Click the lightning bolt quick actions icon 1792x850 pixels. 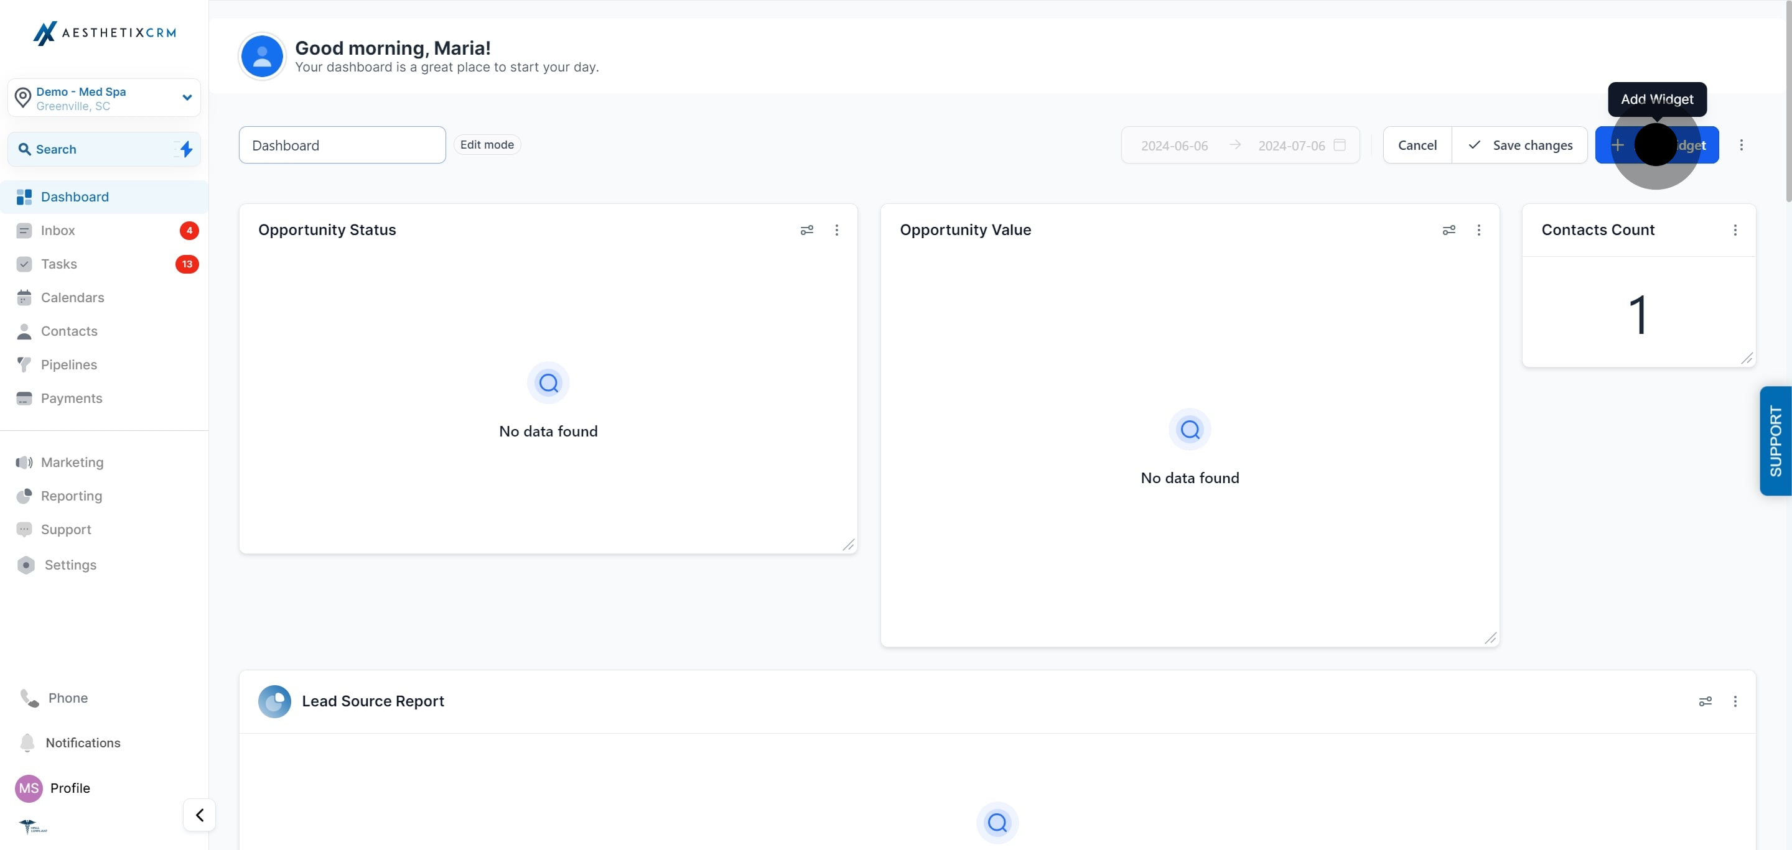click(x=186, y=149)
